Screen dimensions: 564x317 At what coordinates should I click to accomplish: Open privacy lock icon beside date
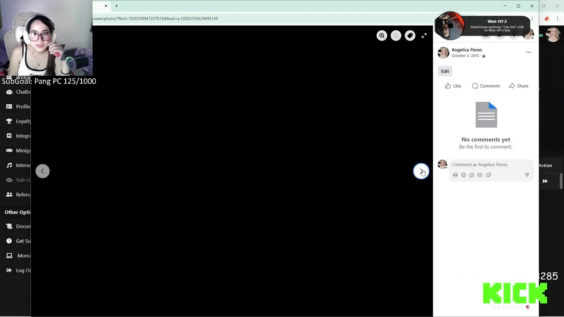point(483,56)
